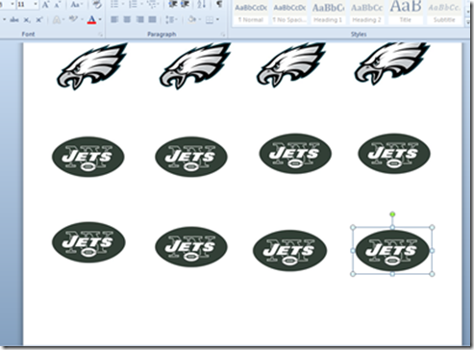The height and width of the screenshot is (350, 474).
Task: Apply the Heading 1 style
Action: tap(328, 12)
